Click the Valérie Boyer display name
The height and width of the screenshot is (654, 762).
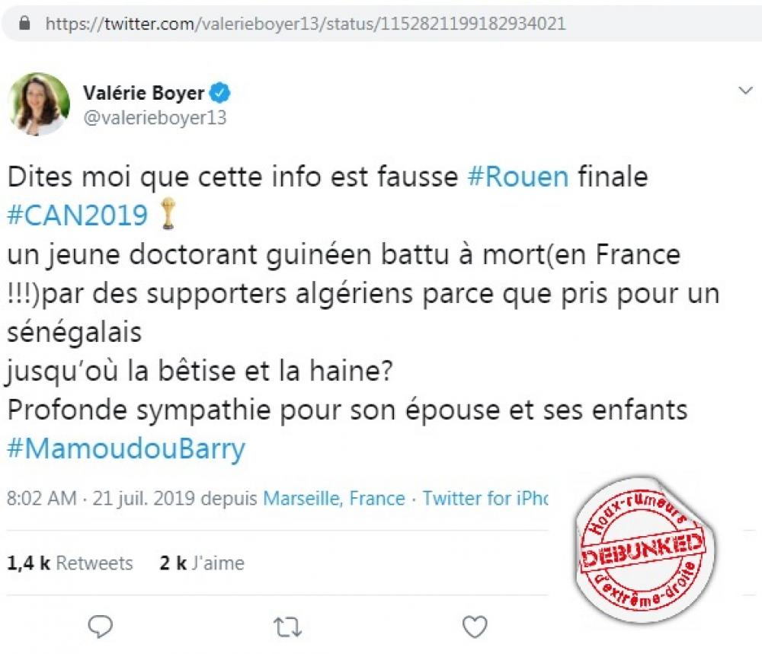coord(143,93)
